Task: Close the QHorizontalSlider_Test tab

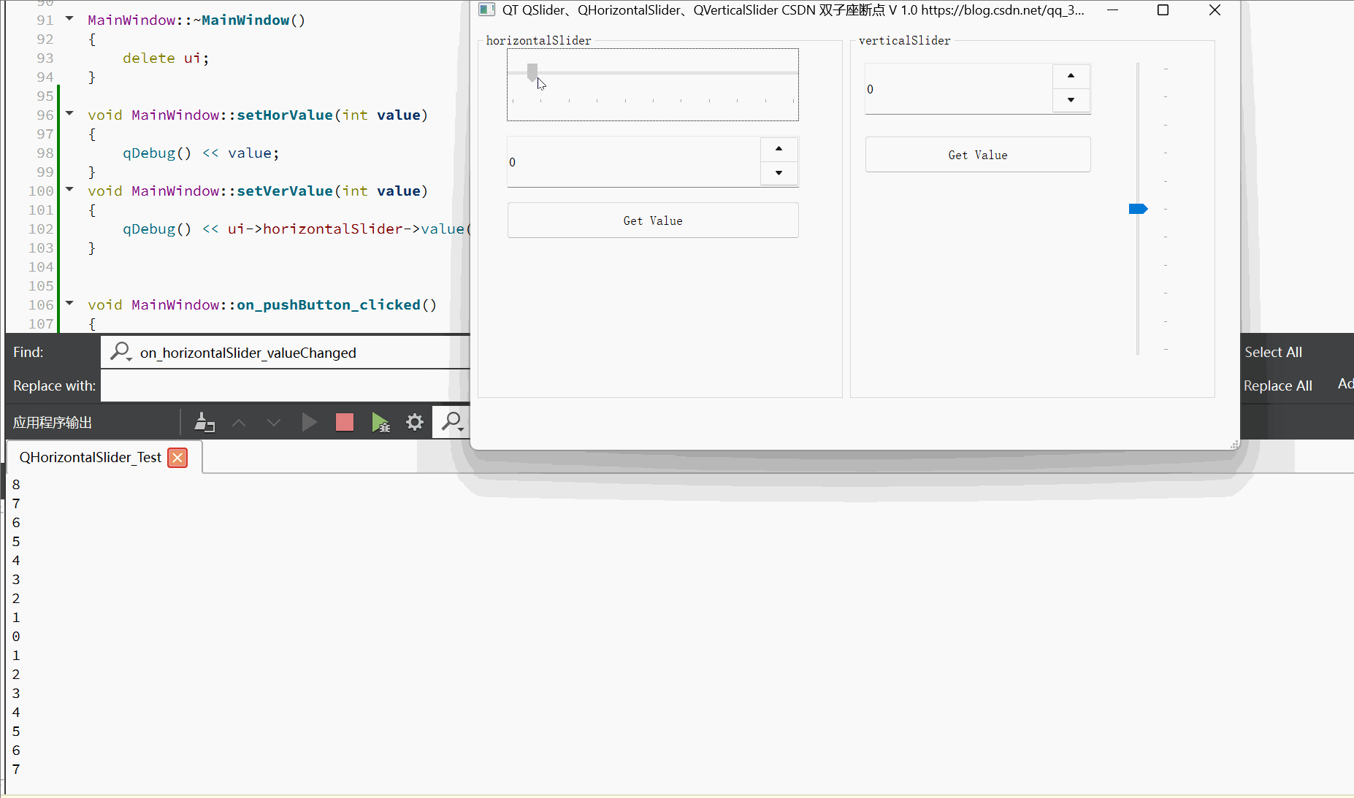Action: tap(177, 457)
